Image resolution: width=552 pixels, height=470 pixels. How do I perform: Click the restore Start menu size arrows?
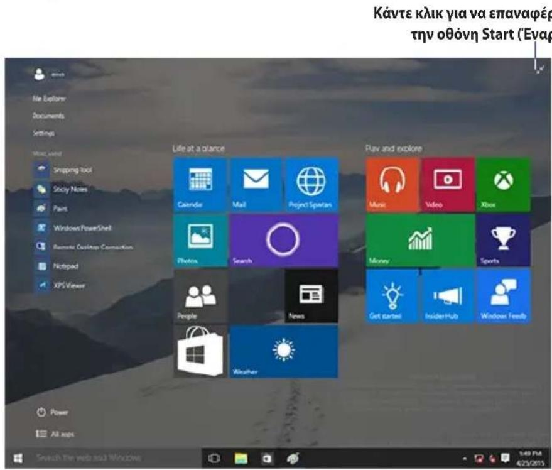[x=539, y=69]
